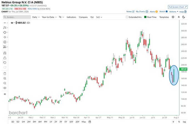Select the crosshair cursor tool

tap(5, 23)
